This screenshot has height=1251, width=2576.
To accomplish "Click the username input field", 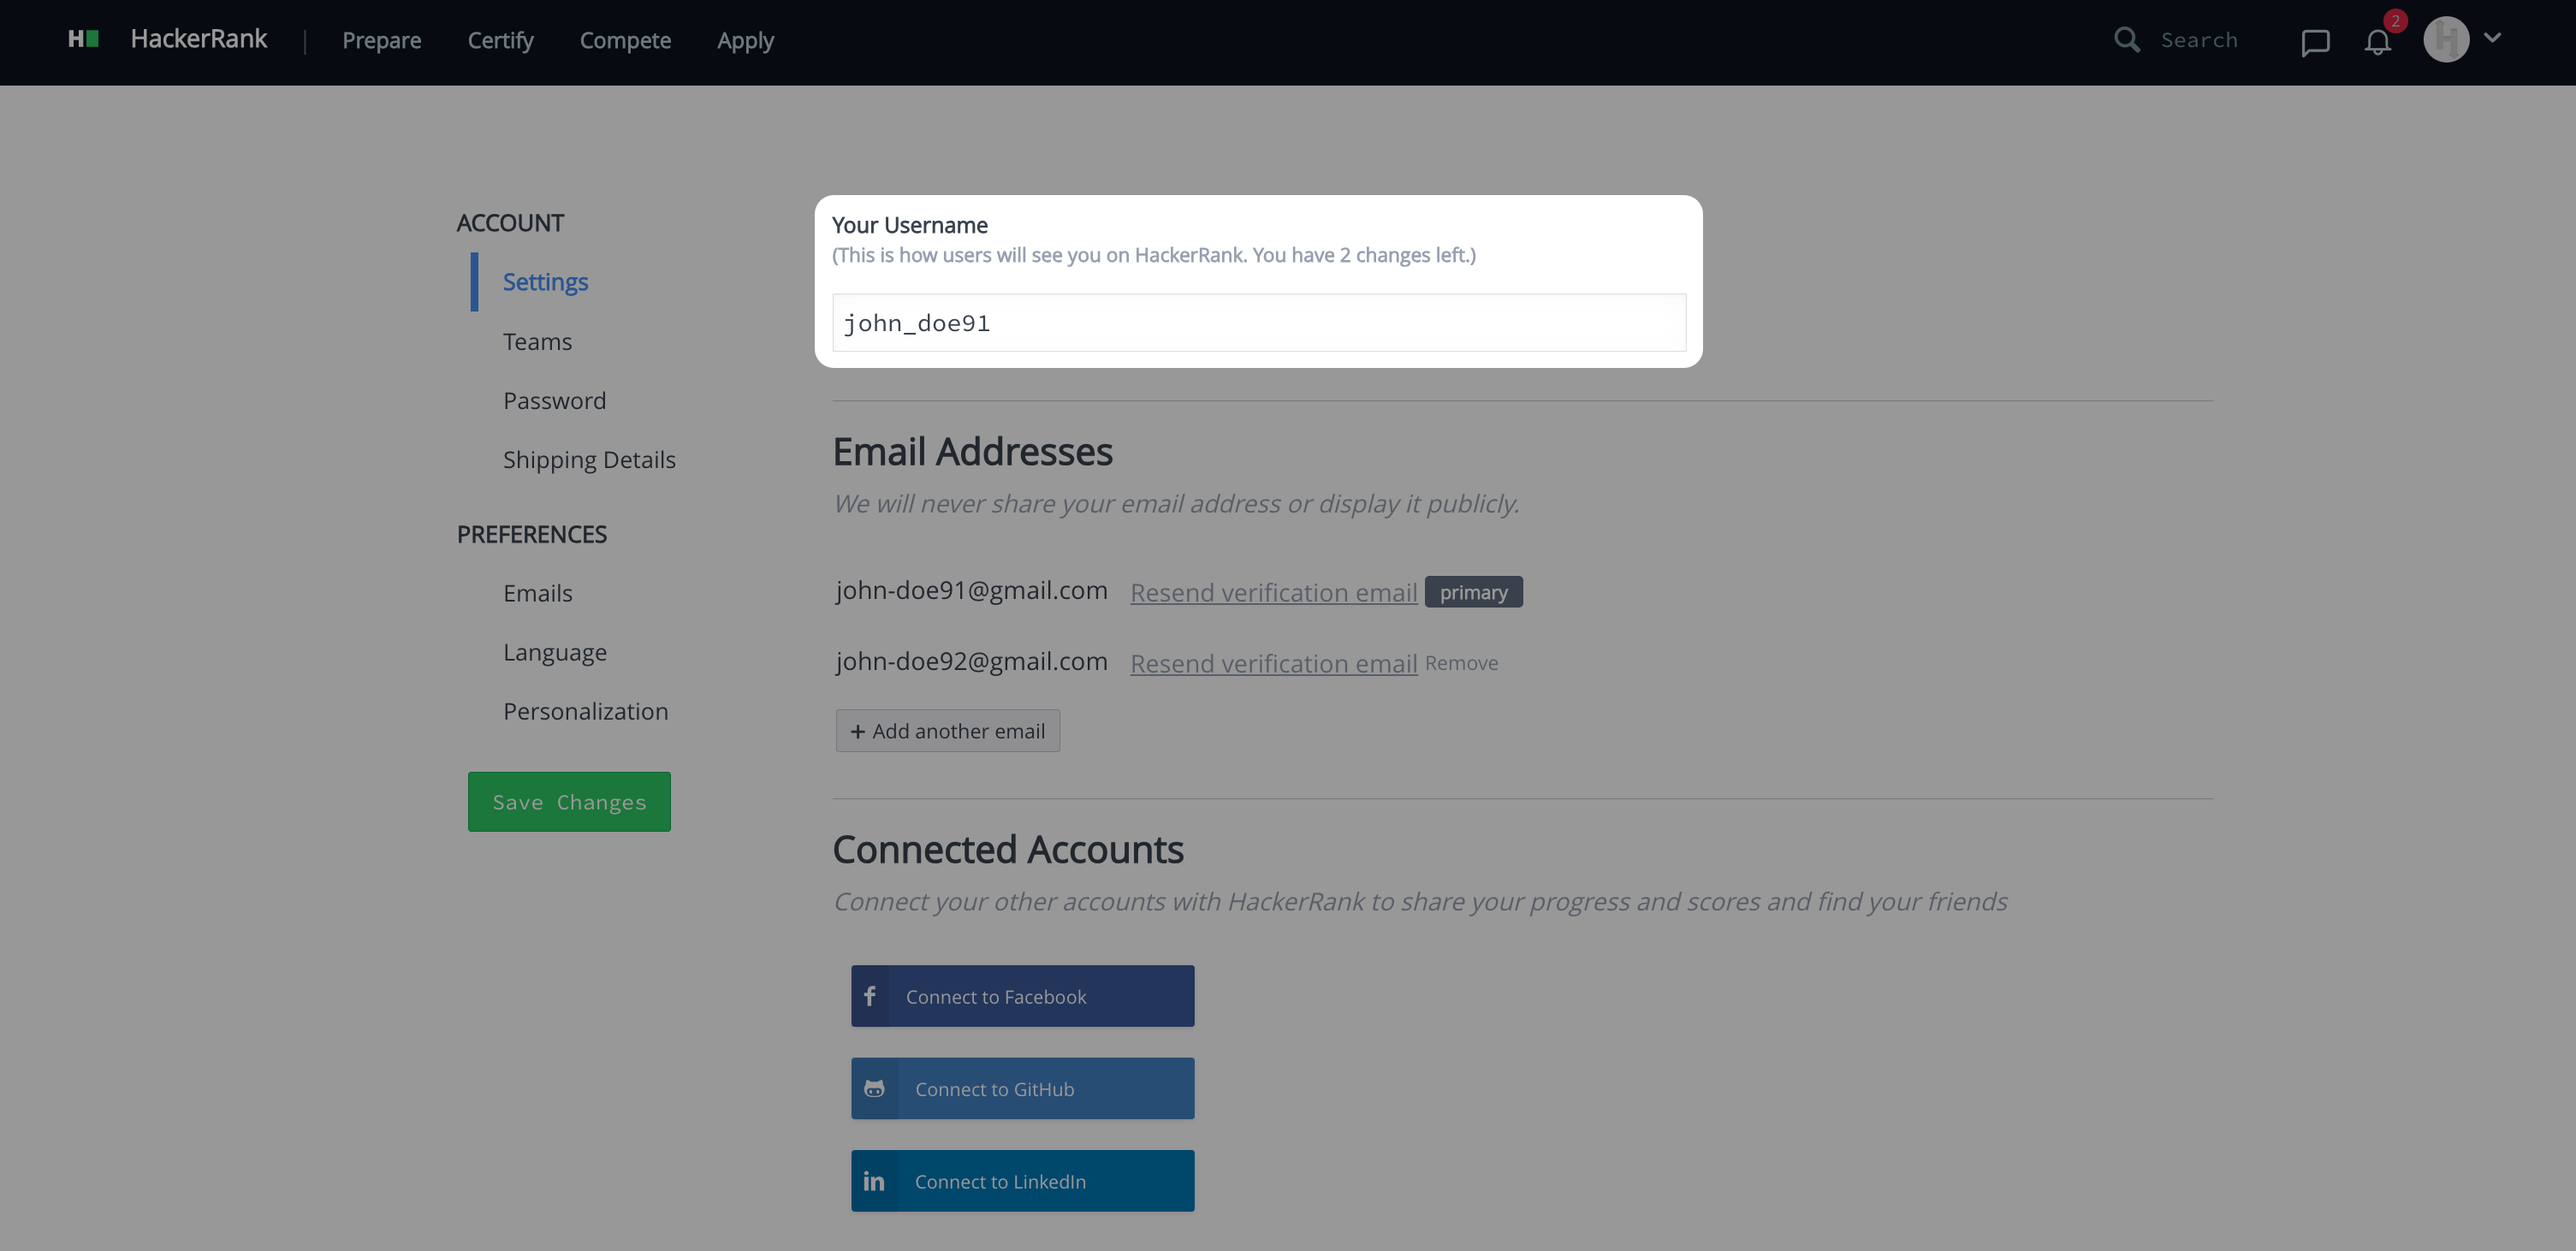I will pyautogui.click(x=1259, y=323).
